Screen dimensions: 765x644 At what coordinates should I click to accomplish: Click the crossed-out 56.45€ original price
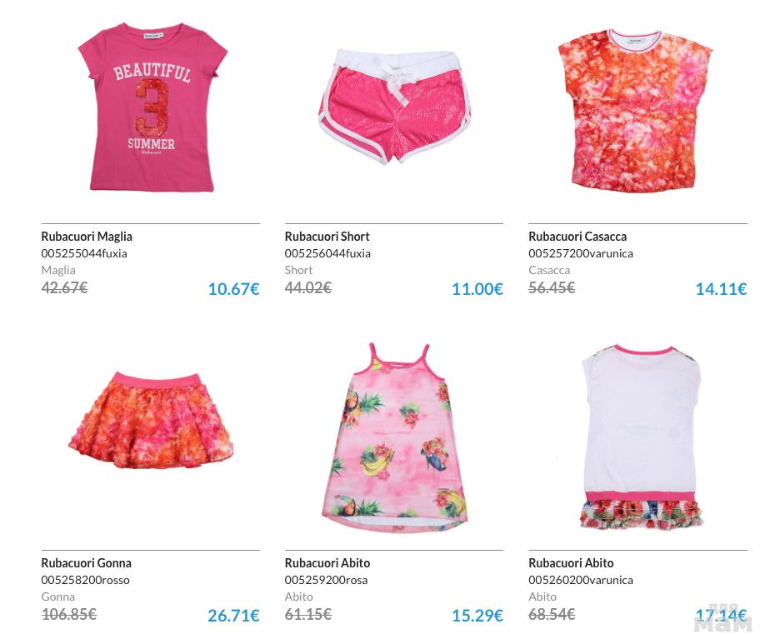552,287
